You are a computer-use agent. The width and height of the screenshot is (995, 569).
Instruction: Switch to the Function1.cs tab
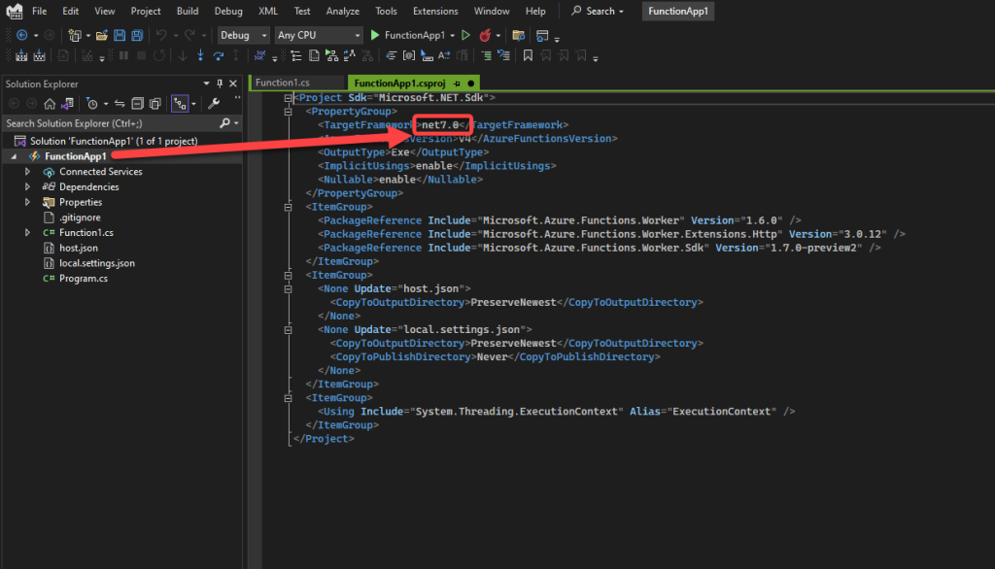click(283, 84)
